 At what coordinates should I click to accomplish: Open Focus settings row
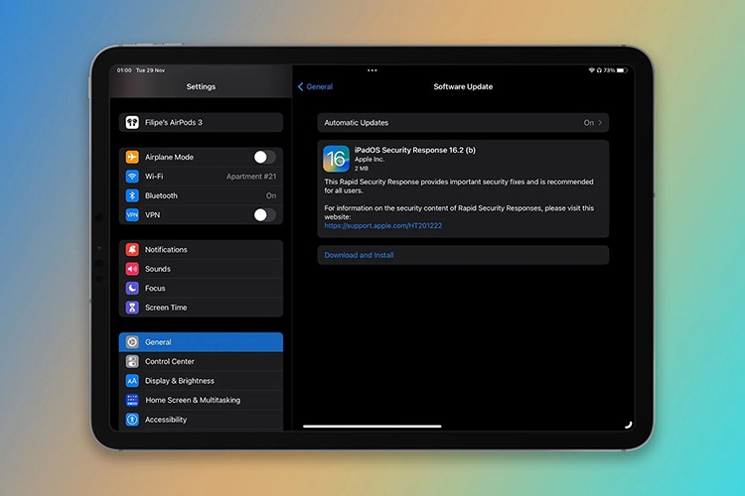(x=201, y=288)
